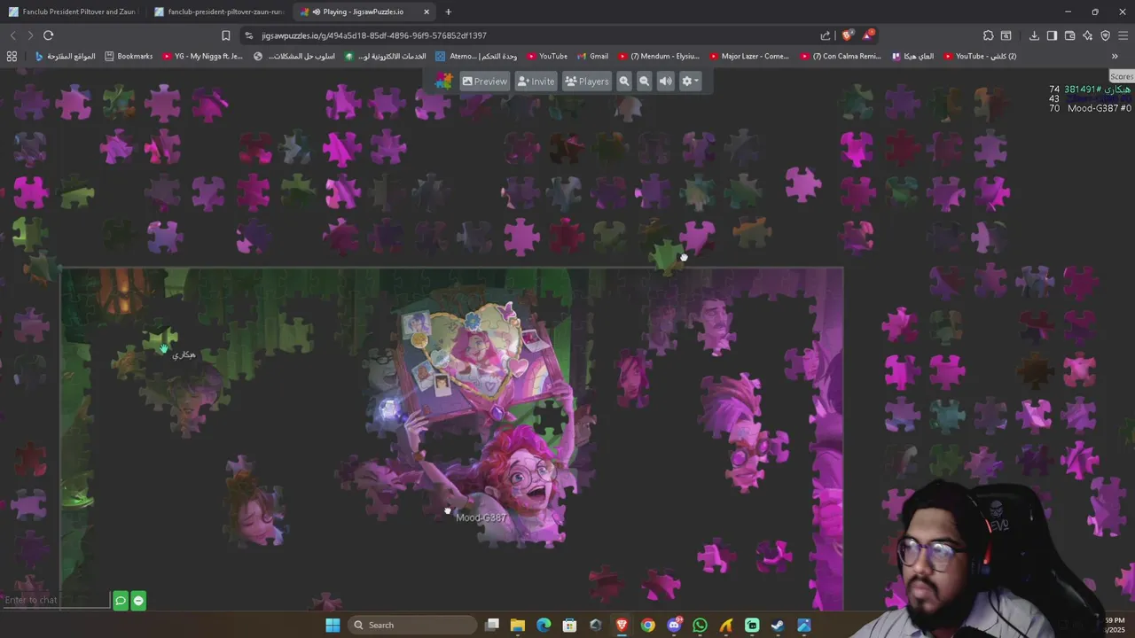
Task: Expand the Scores panel
Action: (x=1121, y=77)
